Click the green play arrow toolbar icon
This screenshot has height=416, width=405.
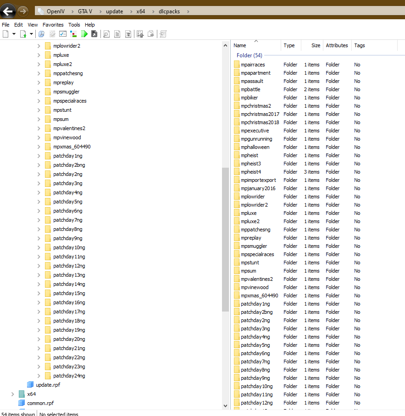84,34
